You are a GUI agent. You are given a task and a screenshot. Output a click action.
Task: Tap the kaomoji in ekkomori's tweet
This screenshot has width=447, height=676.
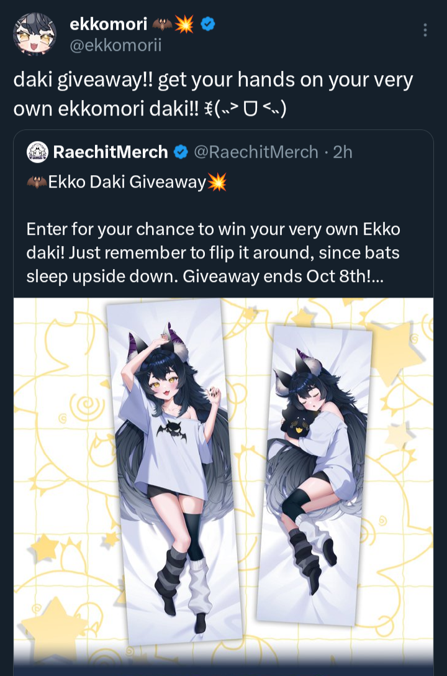(246, 109)
